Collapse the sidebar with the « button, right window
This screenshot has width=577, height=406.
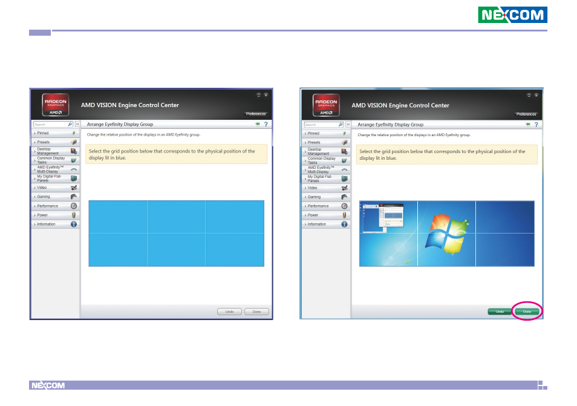[348, 125]
